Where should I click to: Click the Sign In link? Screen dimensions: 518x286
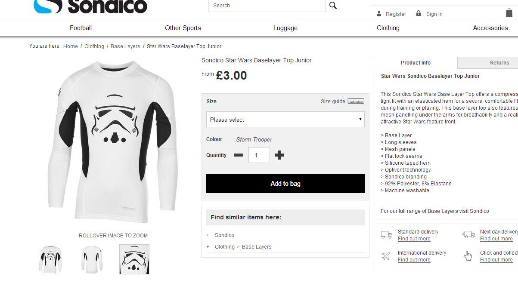(434, 14)
